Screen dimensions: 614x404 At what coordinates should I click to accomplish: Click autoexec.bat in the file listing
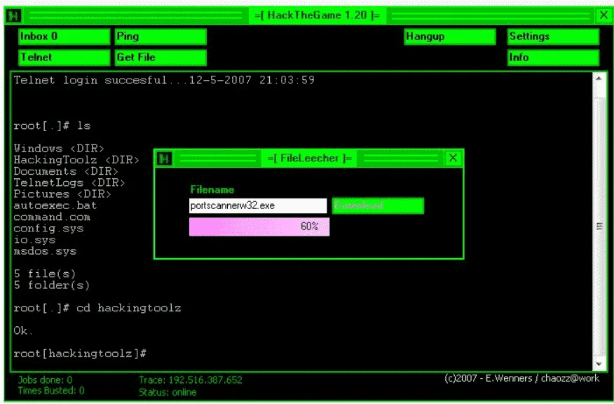pyautogui.click(x=55, y=206)
